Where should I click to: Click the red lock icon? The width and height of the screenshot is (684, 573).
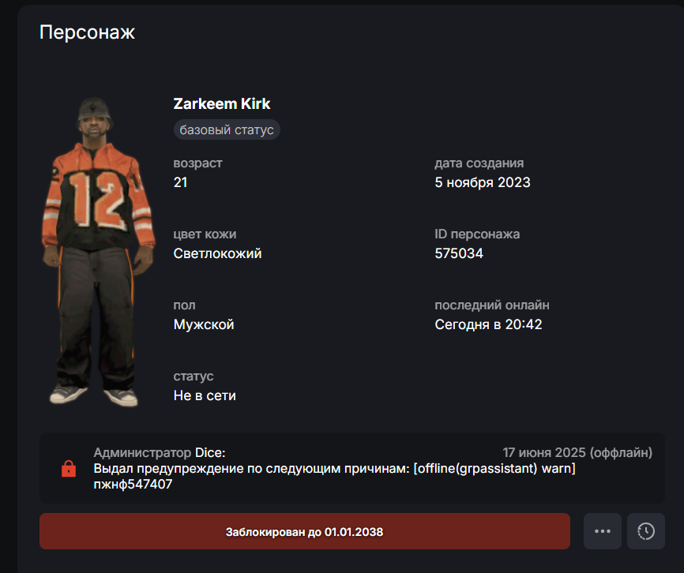pyautogui.click(x=69, y=468)
